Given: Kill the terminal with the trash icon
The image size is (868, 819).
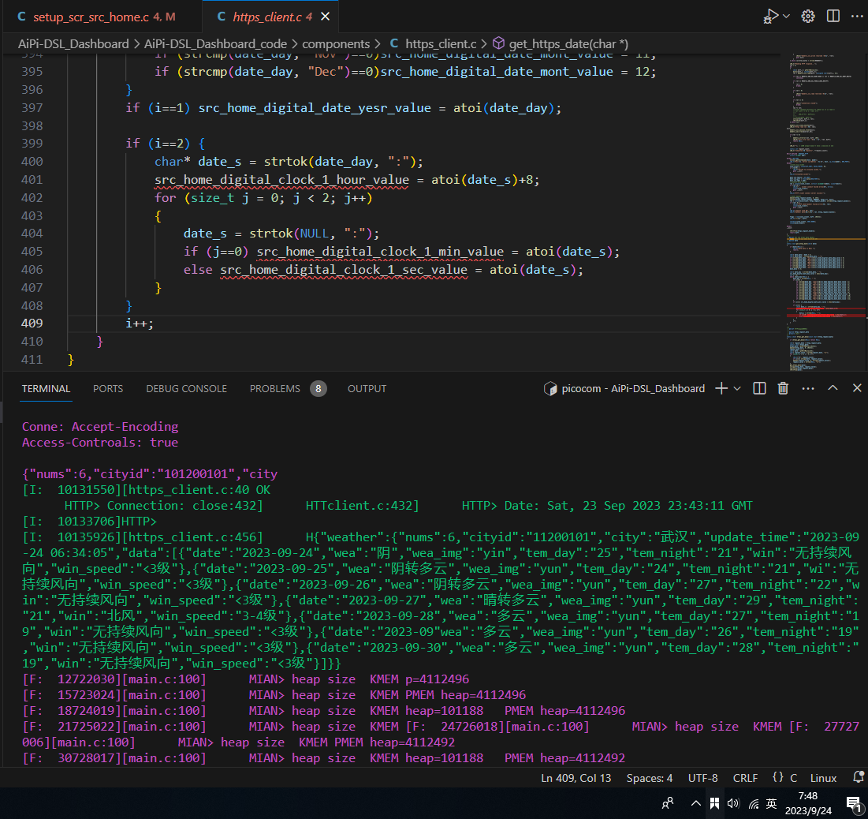Looking at the screenshot, I should [783, 388].
